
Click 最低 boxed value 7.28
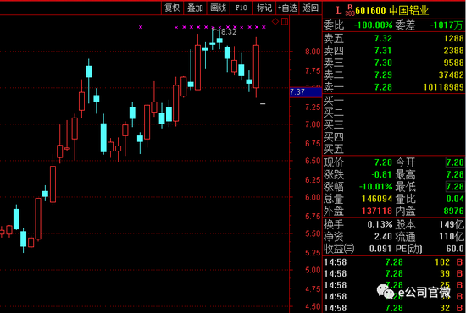(x=455, y=187)
